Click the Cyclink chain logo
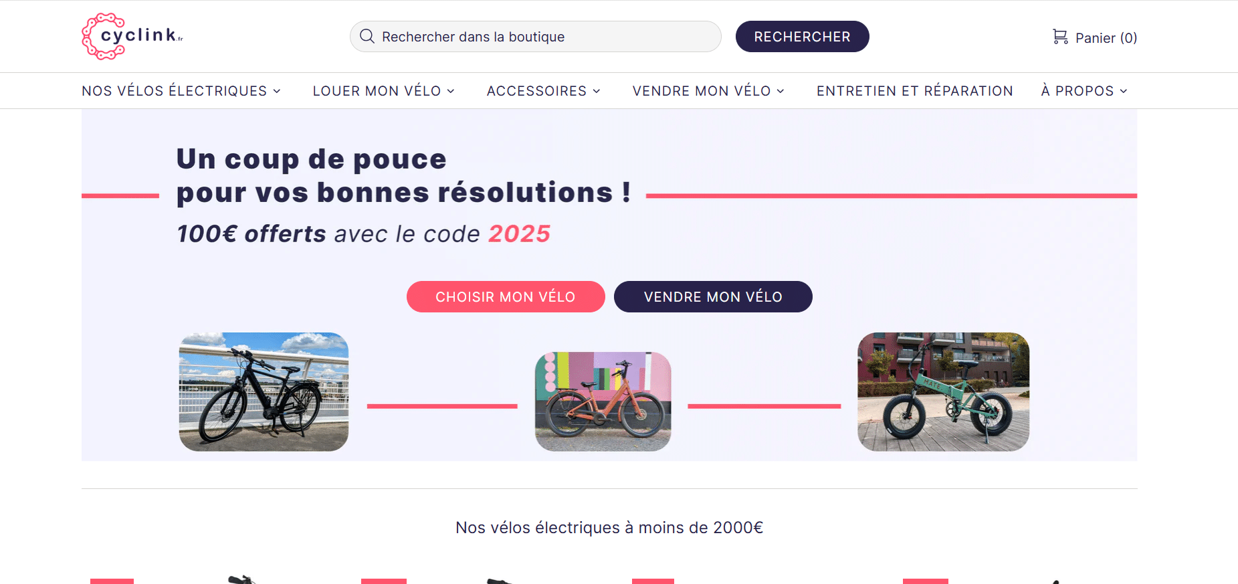 pyautogui.click(x=103, y=36)
